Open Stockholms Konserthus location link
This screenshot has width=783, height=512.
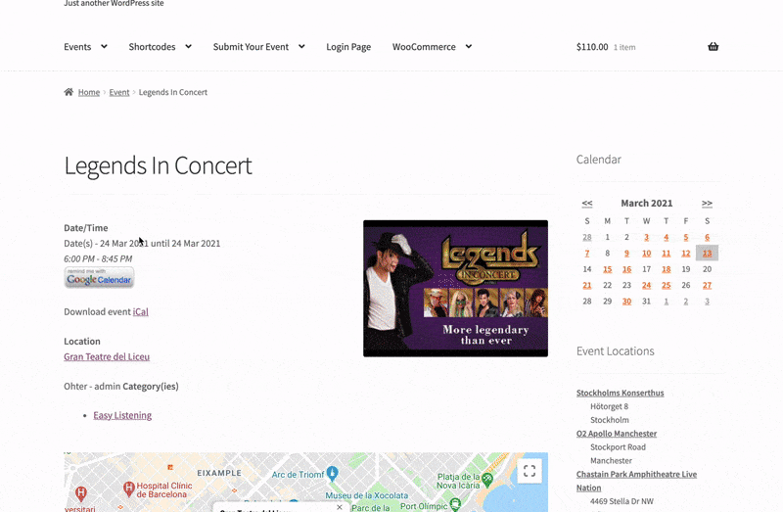click(x=621, y=393)
